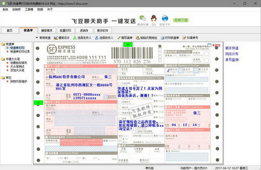This screenshot has width=261, height=170.
Task: Collapse the 中通大头笔 tree folder
Action: [3, 59]
